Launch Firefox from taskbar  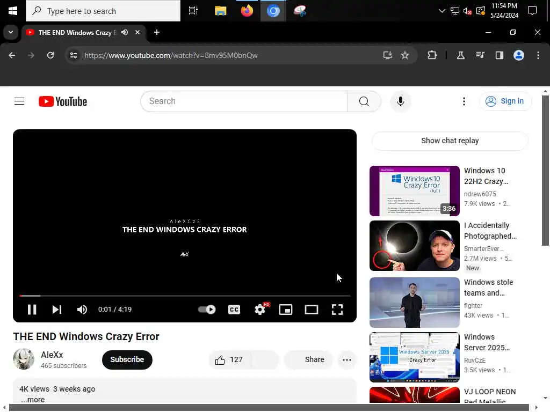click(x=247, y=11)
